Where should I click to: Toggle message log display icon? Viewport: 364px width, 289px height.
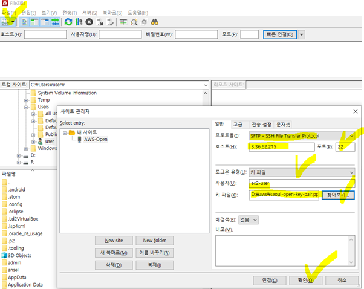tap(24, 22)
